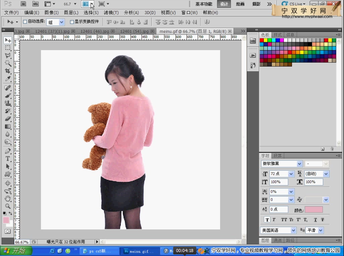
Task: Open CS Live services
Action: [x=294, y=4]
